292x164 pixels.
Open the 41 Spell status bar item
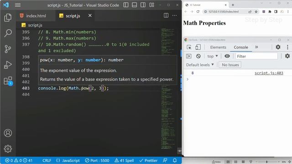[124, 160]
